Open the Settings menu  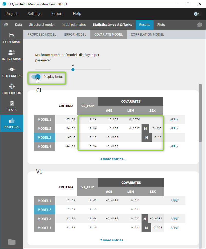tap(34, 14)
